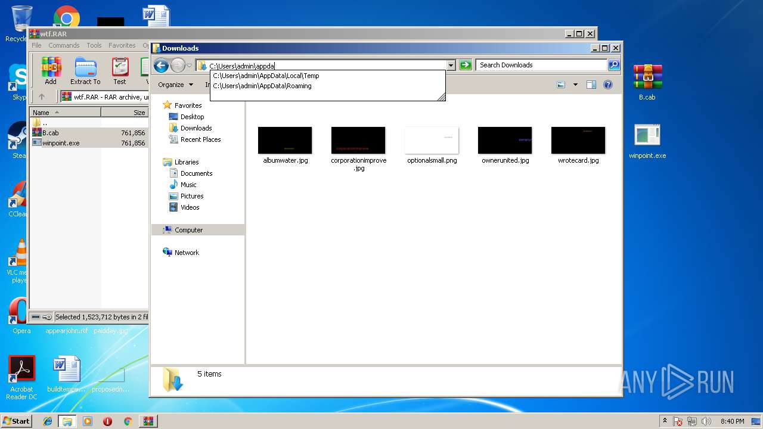The image size is (763, 429).
Task: Select B.cab icon on the desktop
Action: pos(647,82)
